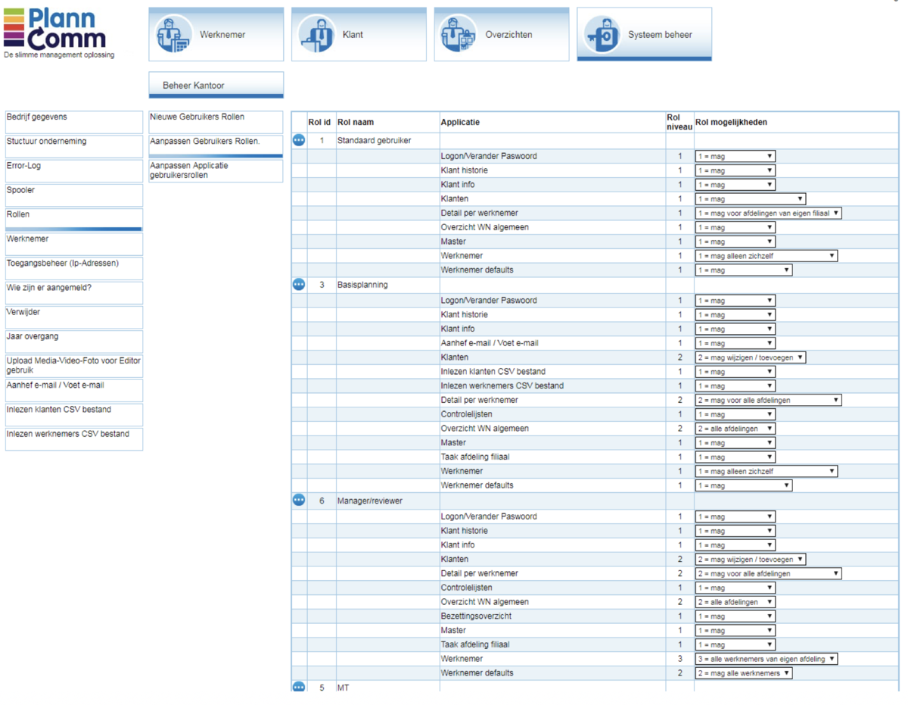This screenshot has height=705, width=908.
Task: Open Overzicht WN algemeen dropdown under Basisplanning
Action: pyautogui.click(x=735, y=429)
